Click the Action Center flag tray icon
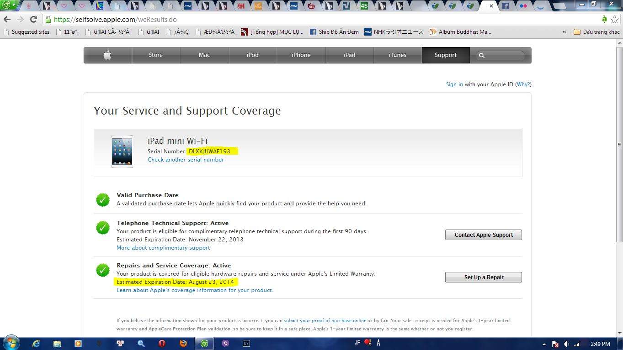The height and width of the screenshot is (350, 623). click(x=556, y=344)
